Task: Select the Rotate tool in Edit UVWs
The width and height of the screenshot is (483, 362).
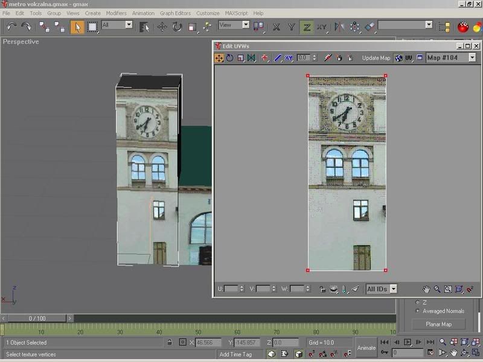Action: pos(230,58)
